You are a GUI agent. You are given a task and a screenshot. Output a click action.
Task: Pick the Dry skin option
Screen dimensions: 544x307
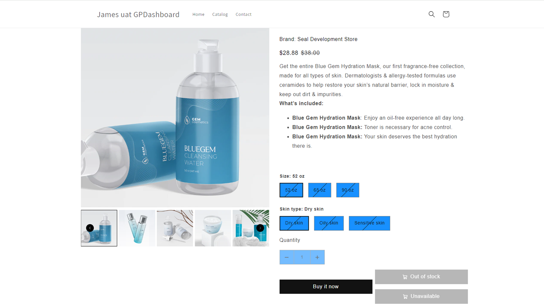tap(294, 223)
